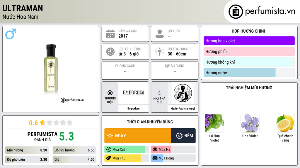Click the Độ lưu hương 6.55 score bar
This screenshot has height=168, width=300.
74,150
